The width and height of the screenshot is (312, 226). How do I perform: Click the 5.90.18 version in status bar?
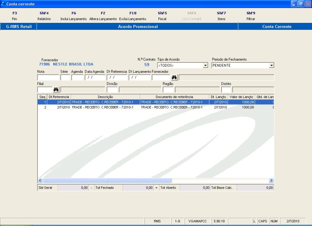click(219, 221)
